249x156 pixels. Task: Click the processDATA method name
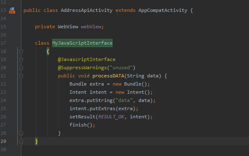tap(108, 76)
